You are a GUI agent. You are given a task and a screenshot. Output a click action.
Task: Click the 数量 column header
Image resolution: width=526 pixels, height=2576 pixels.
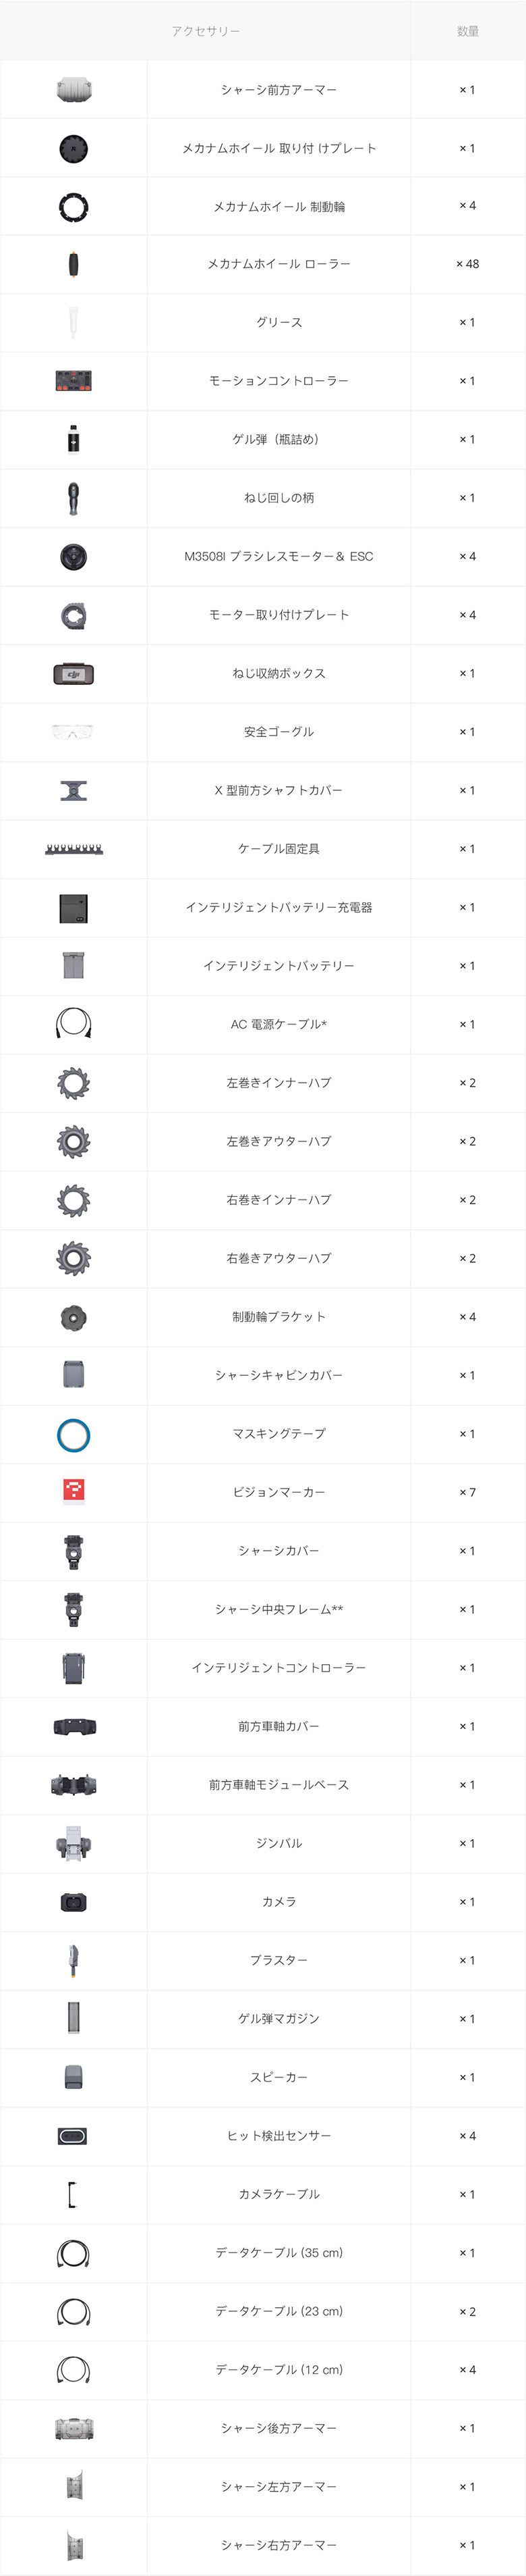point(467,31)
